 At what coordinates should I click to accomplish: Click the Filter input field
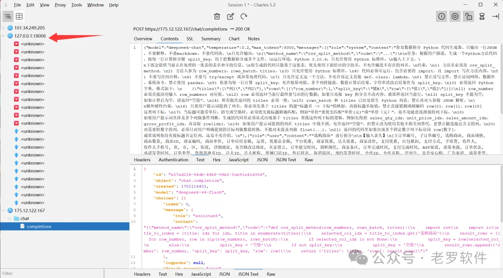(x=52, y=273)
